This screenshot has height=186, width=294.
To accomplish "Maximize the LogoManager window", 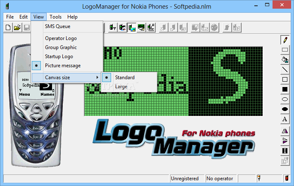I will 267,5.
